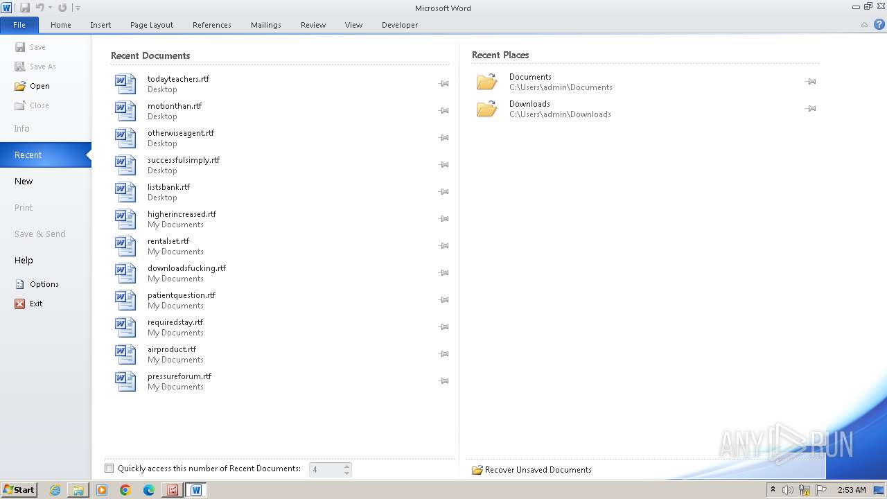Open rentalset.rtf from Recent Documents
Viewport: 887px width, 499px height.
(x=280, y=246)
